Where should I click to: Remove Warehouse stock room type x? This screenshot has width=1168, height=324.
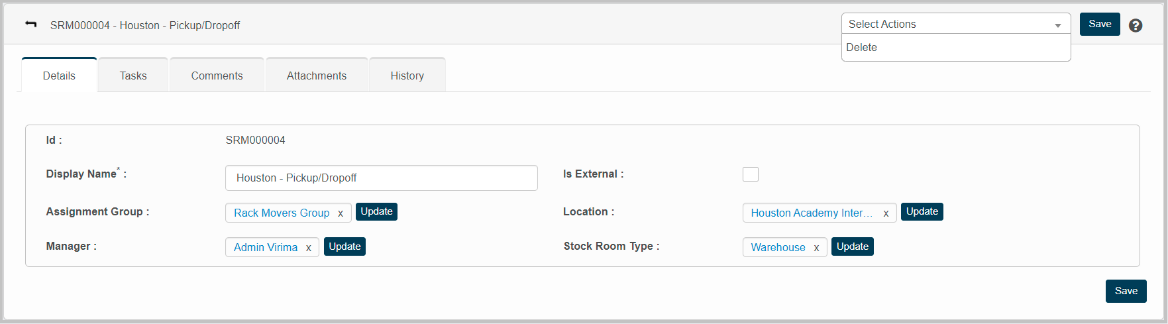pos(816,248)
